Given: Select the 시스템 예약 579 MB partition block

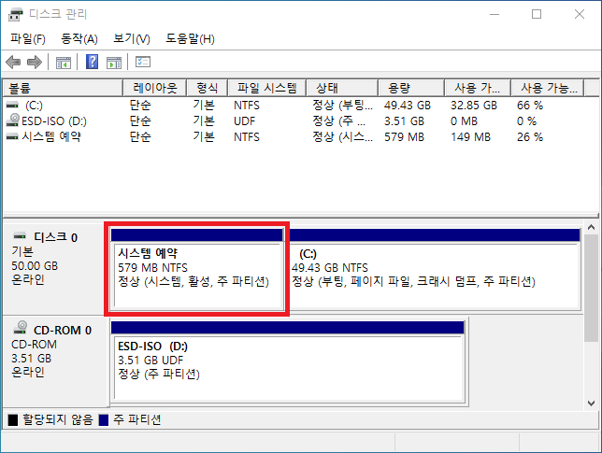Looking at the screenshot, I should click(197, 269).
